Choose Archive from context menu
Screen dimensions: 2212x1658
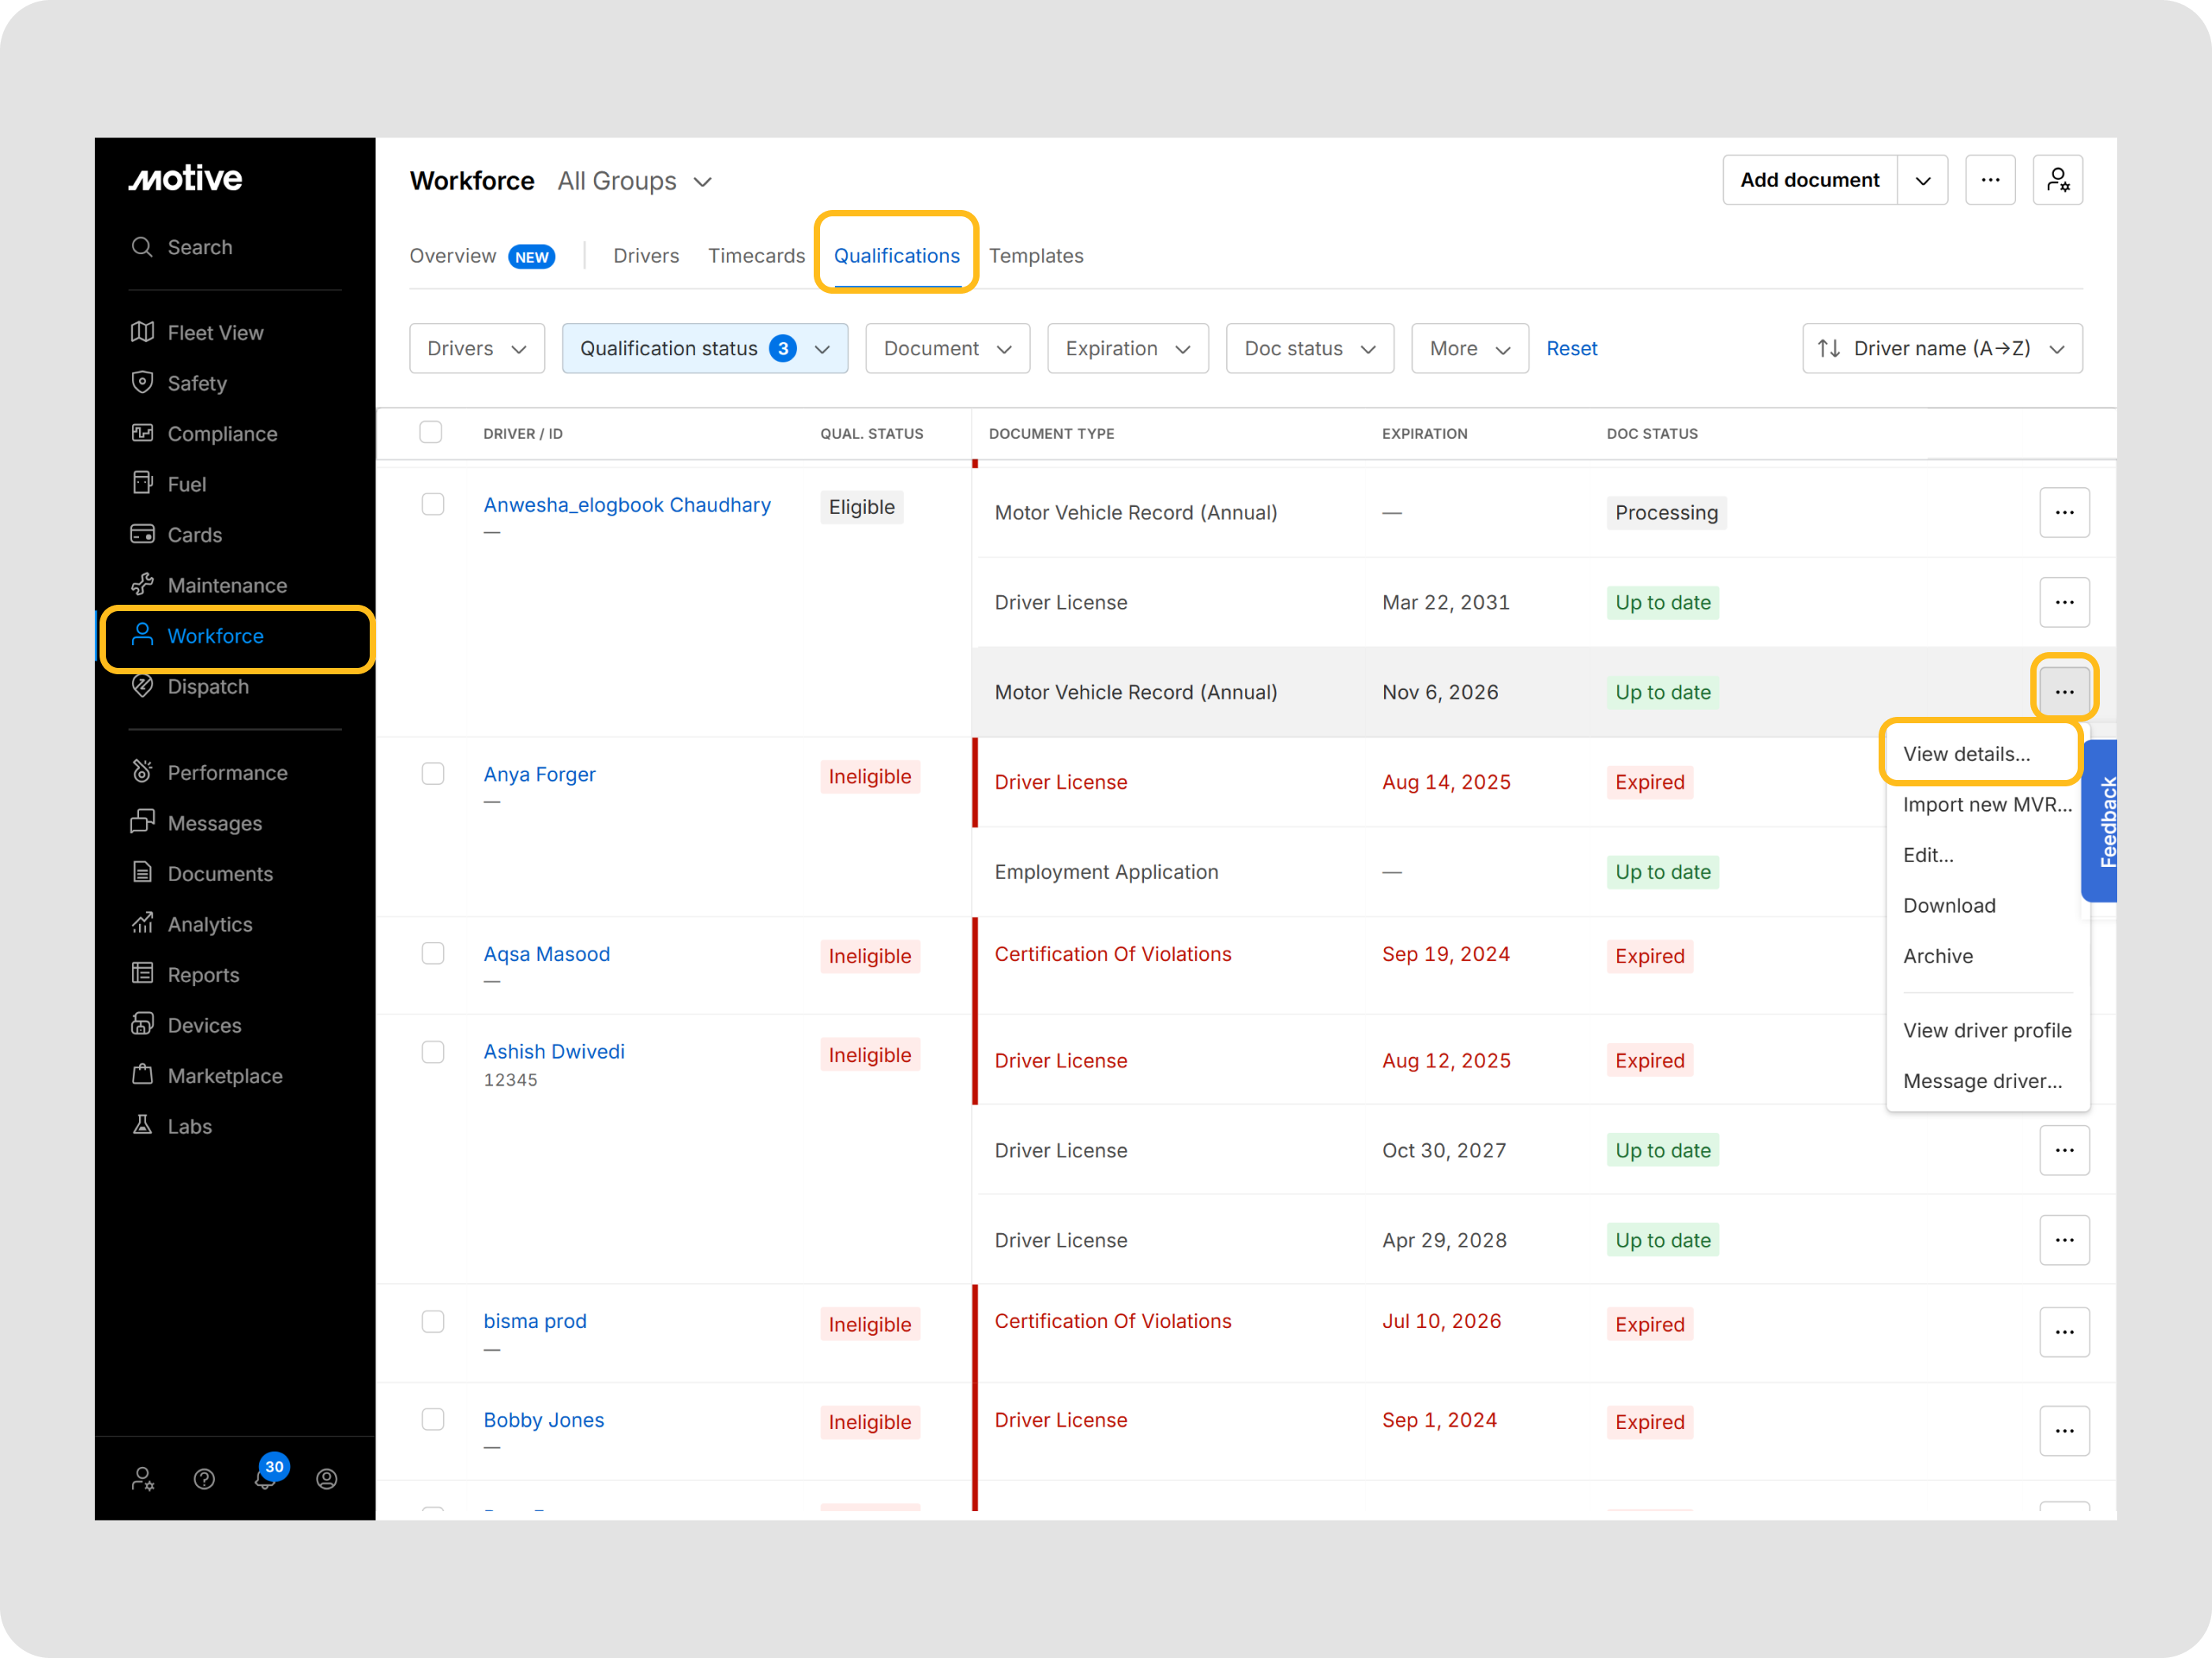1988,956
